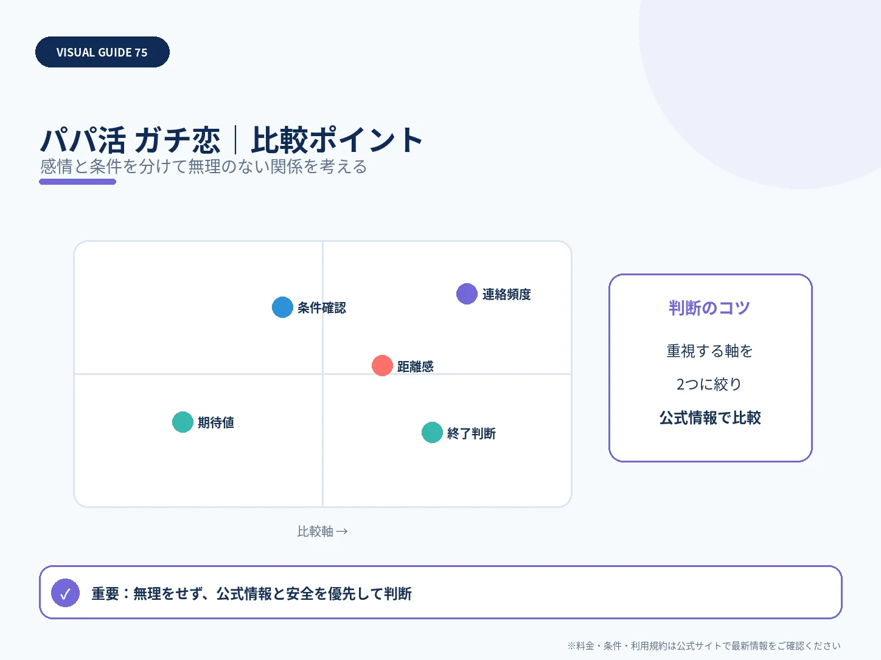Click the title パパ活 ガチ恋｜比較ポイント
Screen dimensions: 881x660
pyautogui.click(x=231, y=140)
